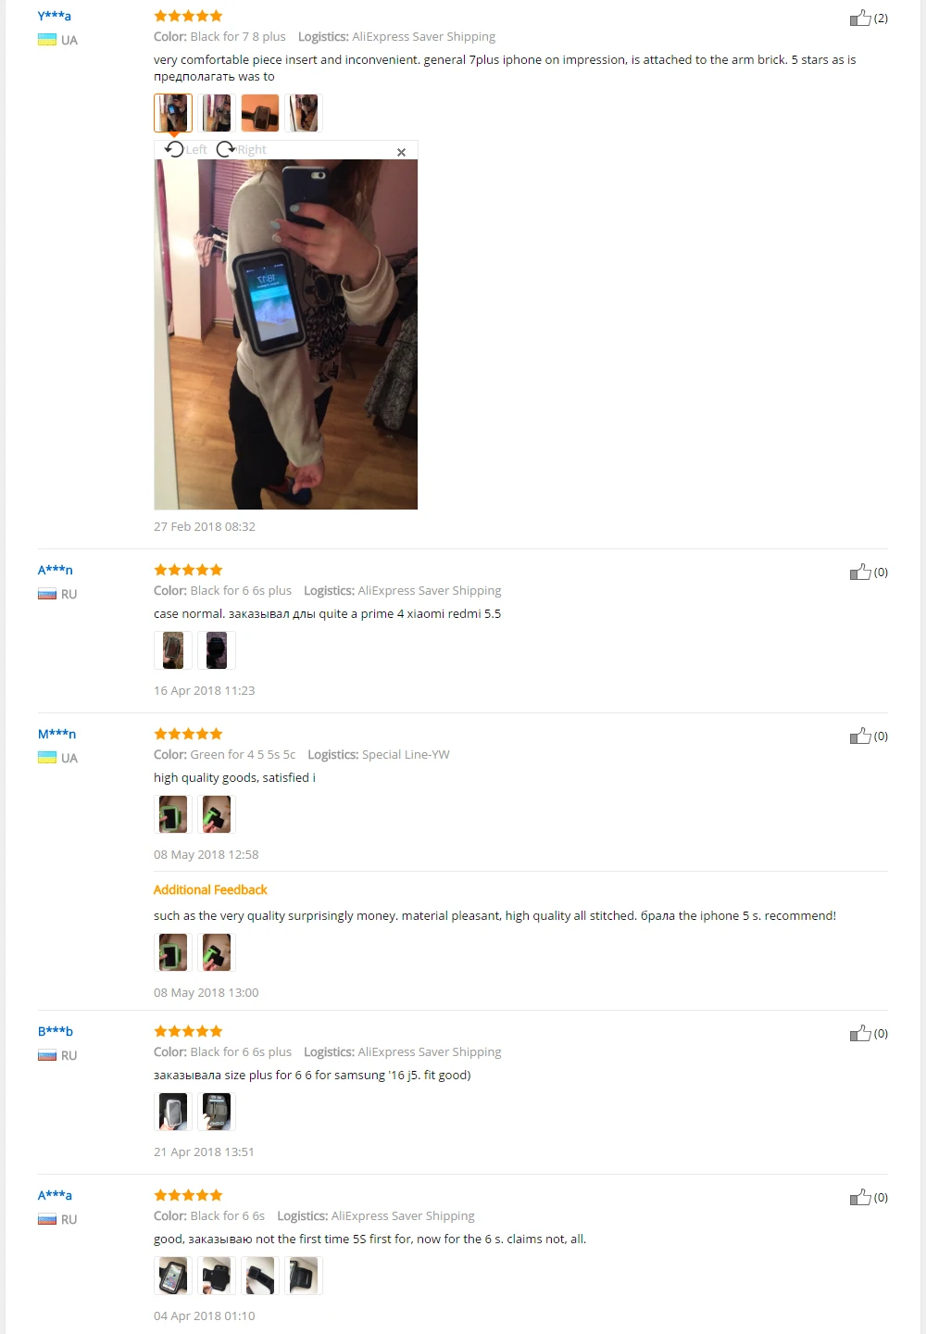Like A***a's review via thumbs-up icon

click(x=860, y=1197)
